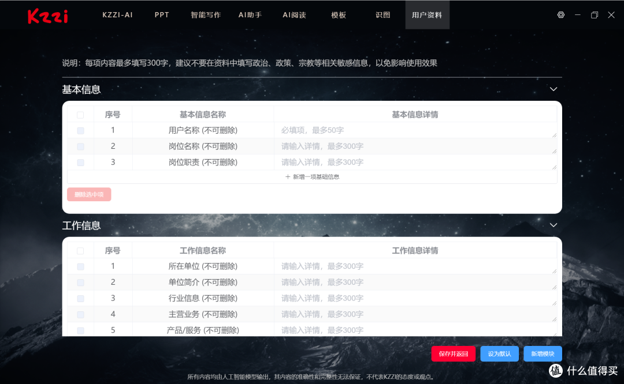624x384 pixels.
Task: Click the 基本信息 section title
Action: pyautogui.click(x=81, y=89)
